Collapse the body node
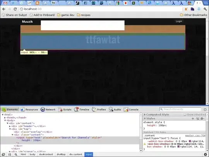 [x=5, y=121]
